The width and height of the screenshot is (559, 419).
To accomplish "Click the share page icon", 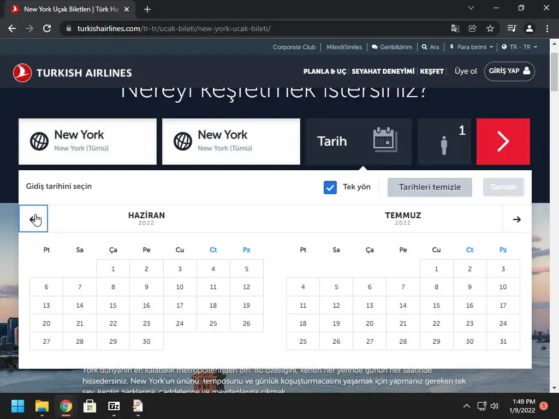I will pyautogui.click(x=472, y=28).
